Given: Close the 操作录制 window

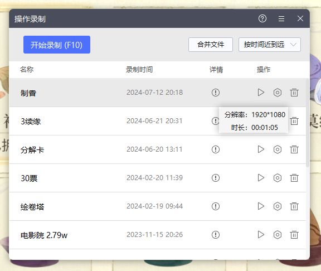Looking at the screenshot, I should coord(300,18).
